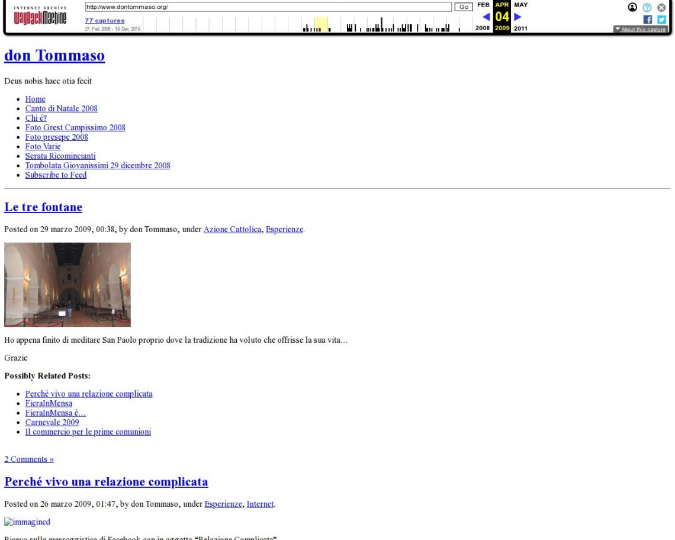This screenshot has width=675, height=540.
Task: Open related post Carnevale 2009
Action: [52, 422]
